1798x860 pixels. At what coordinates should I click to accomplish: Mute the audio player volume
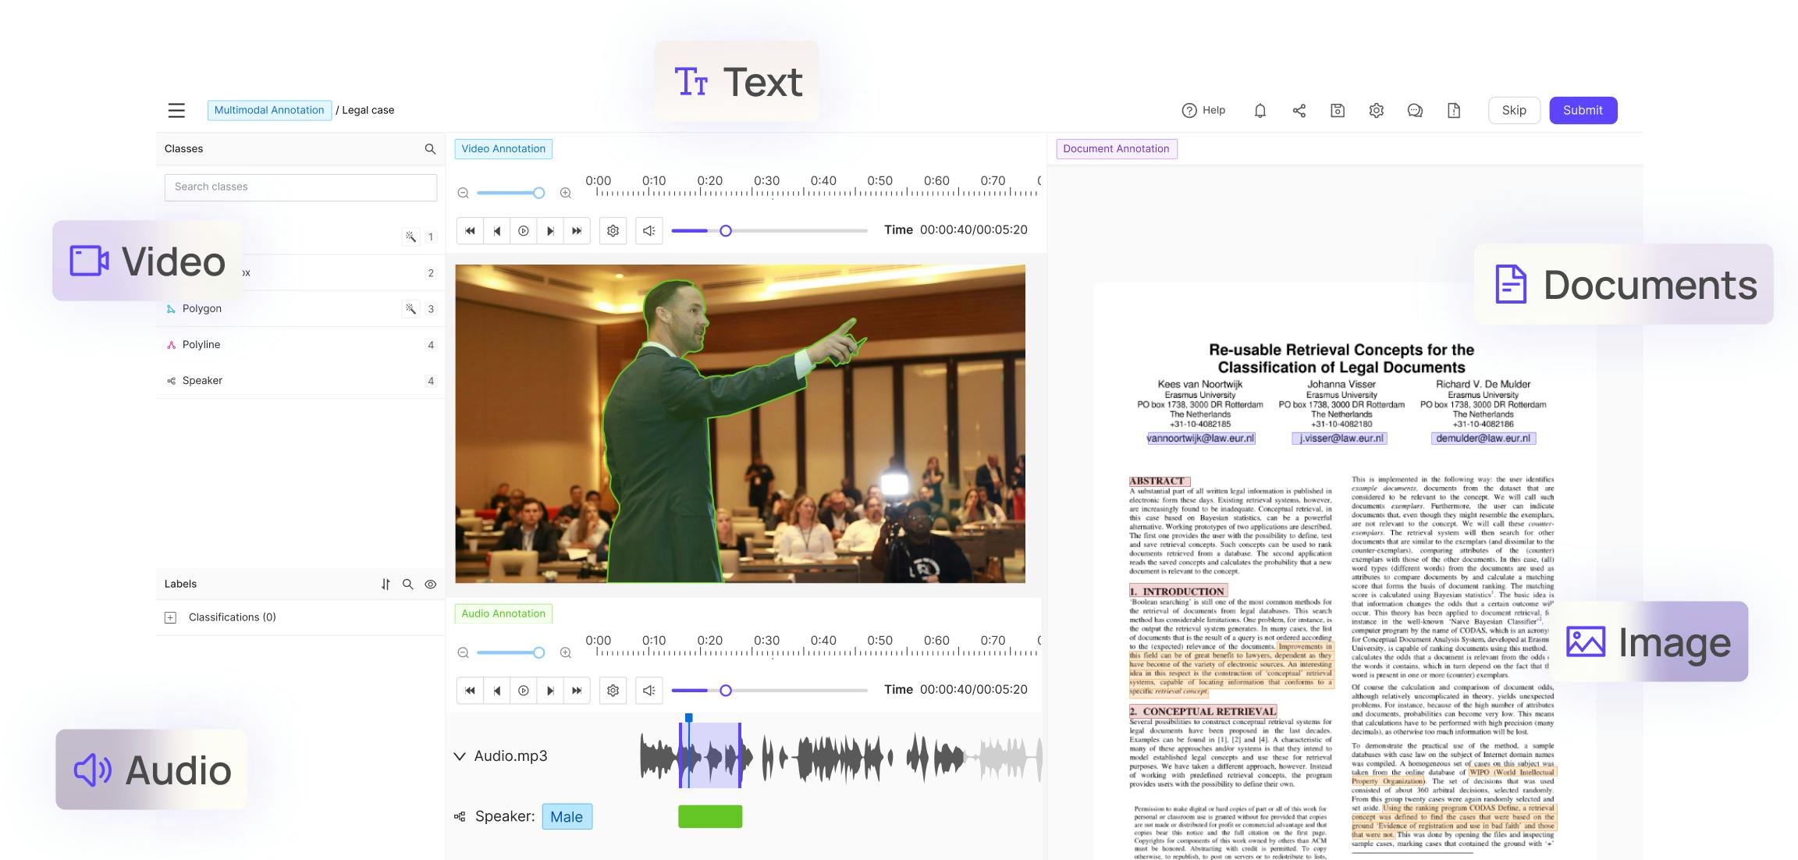648,691
